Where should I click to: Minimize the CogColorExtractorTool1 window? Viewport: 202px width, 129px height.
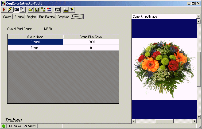pos(189,3)
